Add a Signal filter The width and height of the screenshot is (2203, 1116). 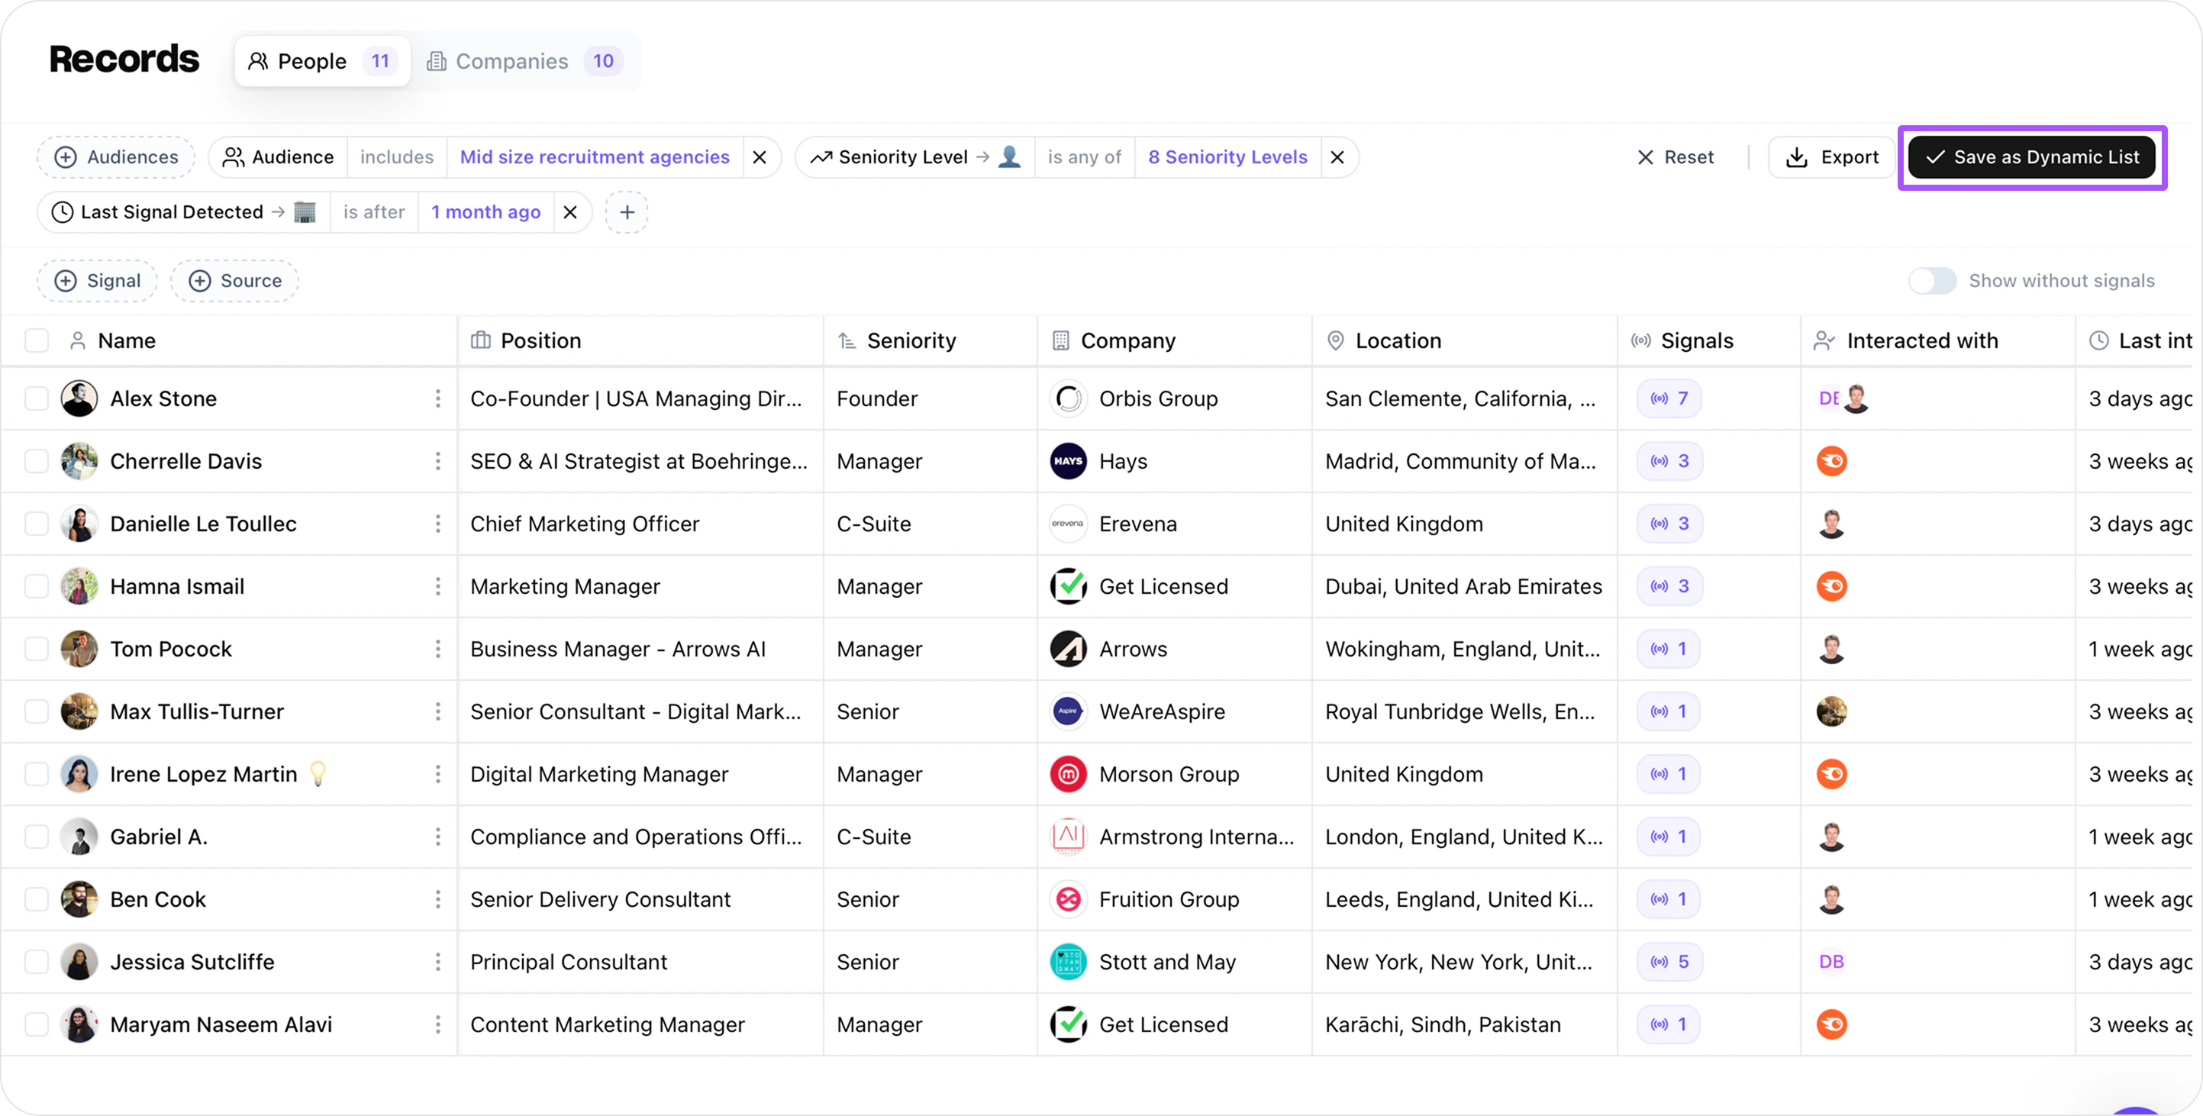click(97, 280)
